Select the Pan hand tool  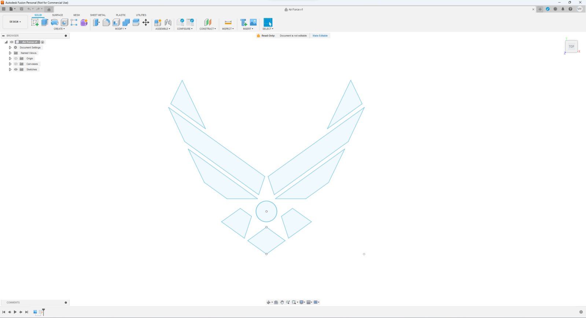pyautogui.click(x=282, y=302)
